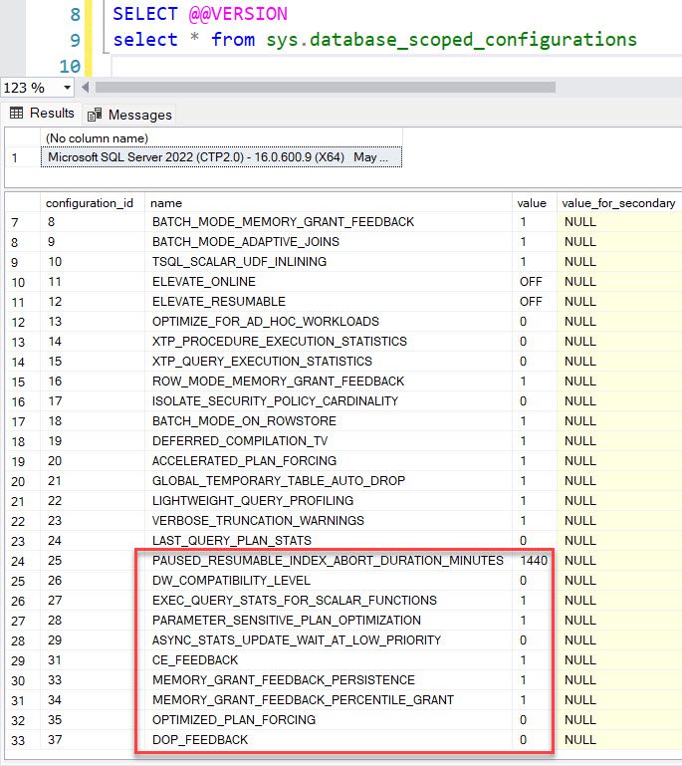The image size is (682, 766).
Task: Select the DOP_FEEDBACK cell
Action: click(x=329, y=740)
